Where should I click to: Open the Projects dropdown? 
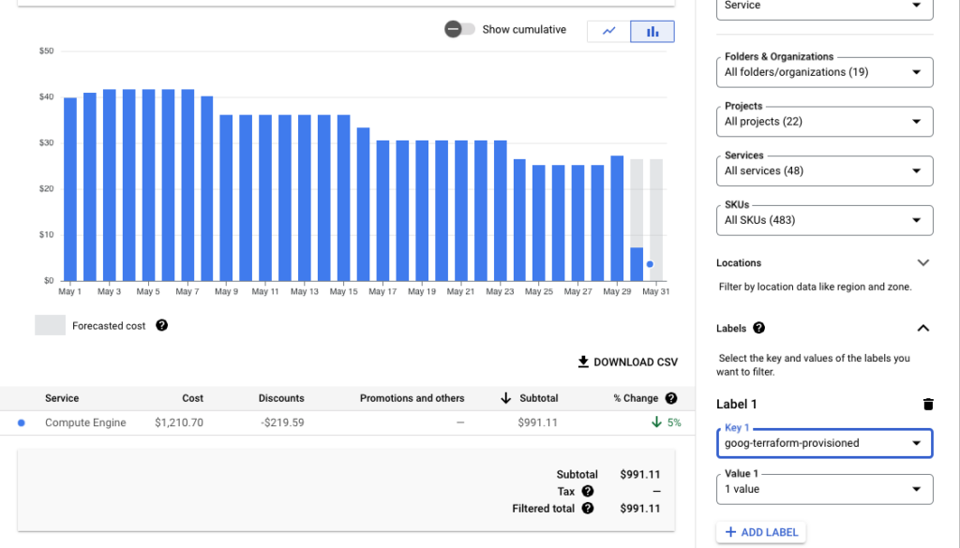824,122
